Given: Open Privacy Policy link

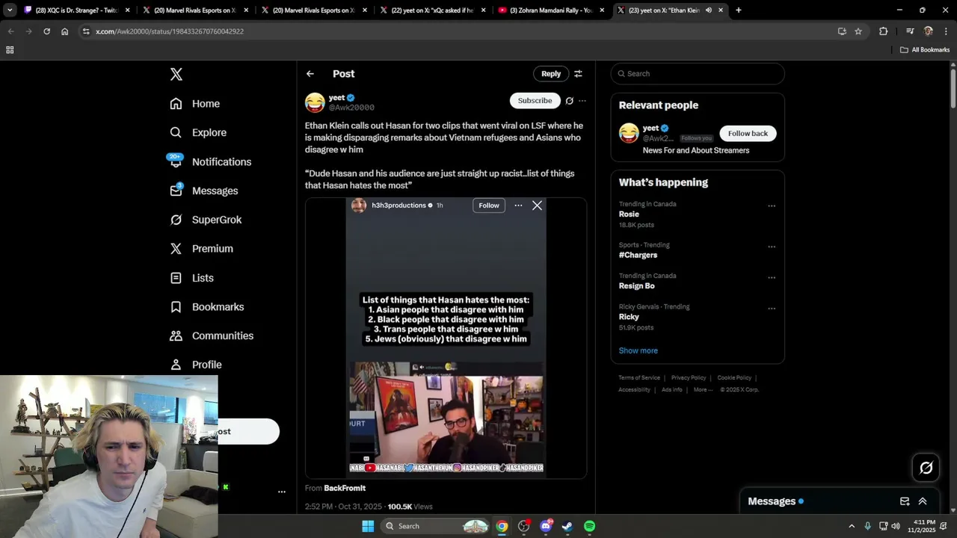Looking at the screenshot, I should pos(689,378).
